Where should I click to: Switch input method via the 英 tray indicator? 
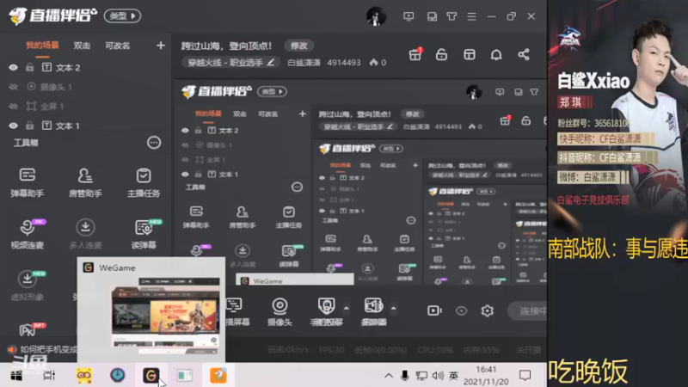click(454, 376)
